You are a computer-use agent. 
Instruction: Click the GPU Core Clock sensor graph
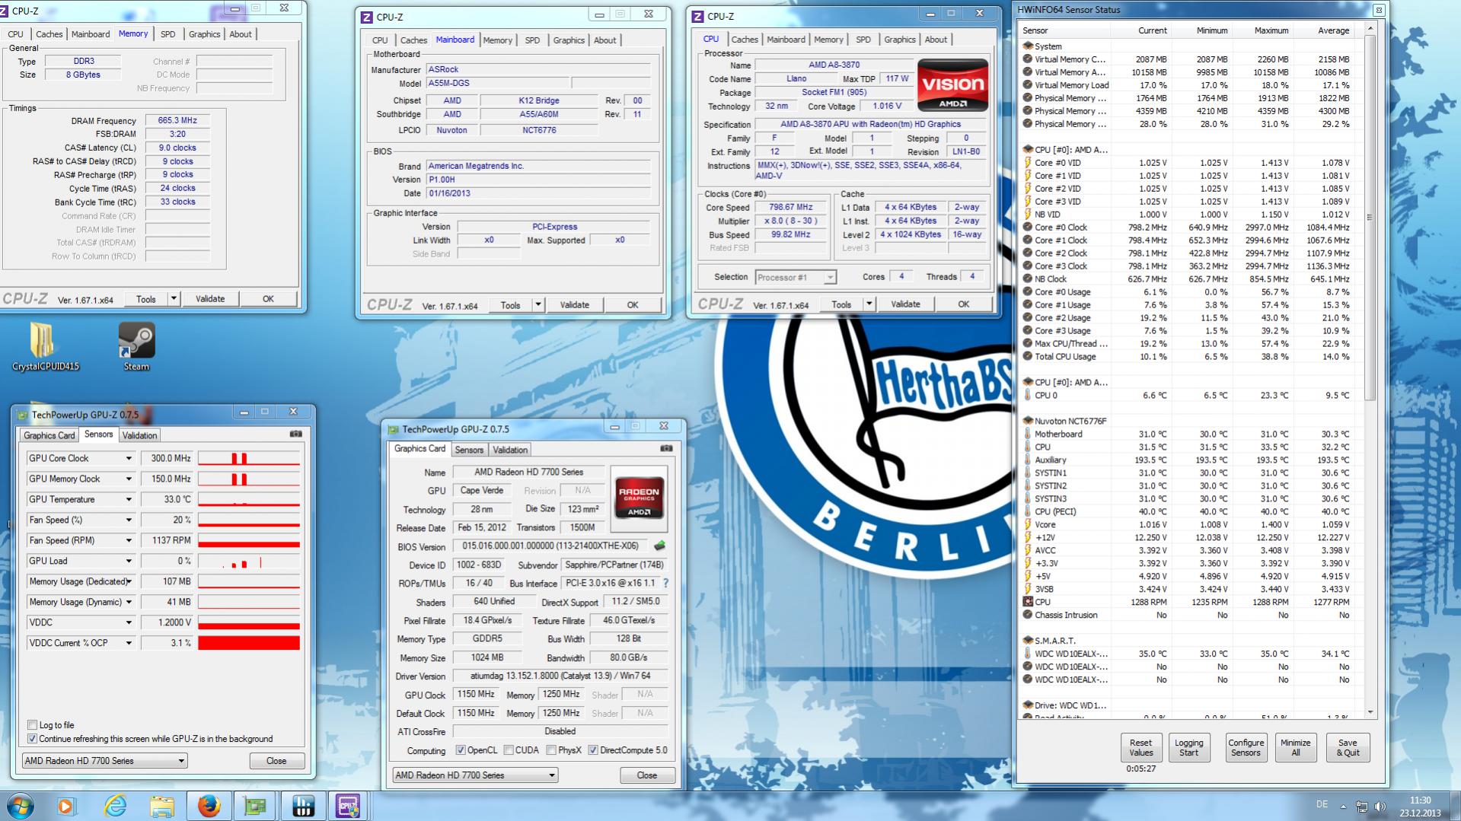coord(249,458)
